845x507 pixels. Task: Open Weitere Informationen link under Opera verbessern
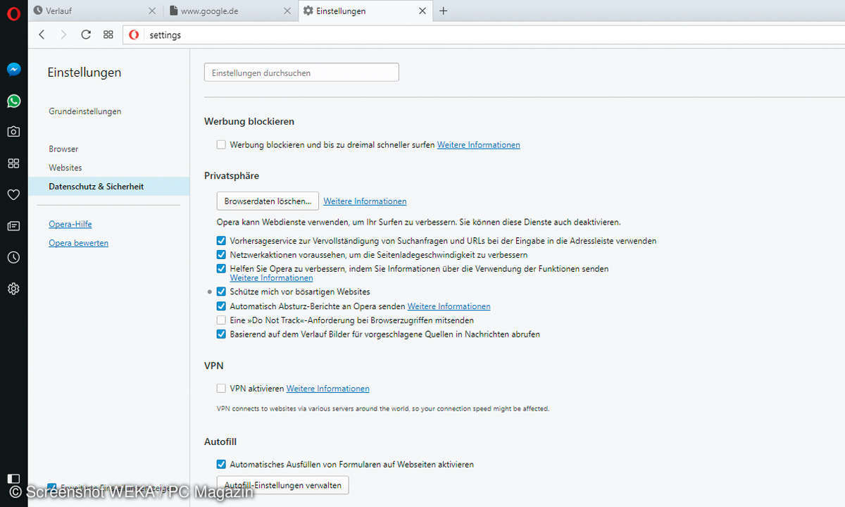tap(271, 278)
